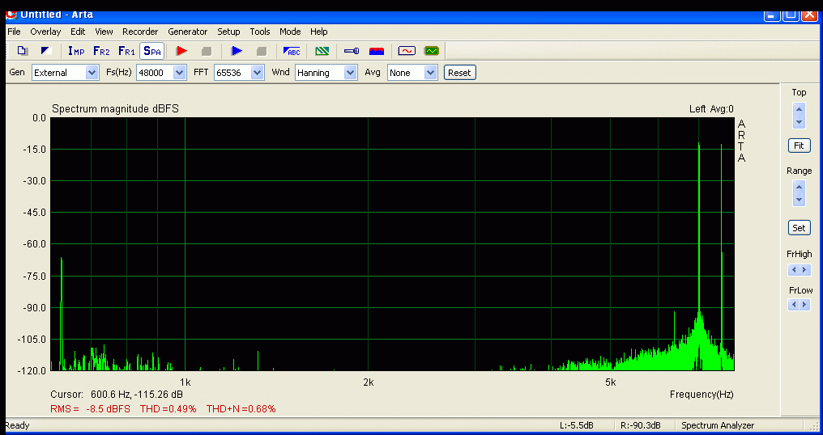The height and width of the screenshot is (435, 823).
Task: Click the Cursor 600.6 Hz readout text
Action: coord(117,394)
